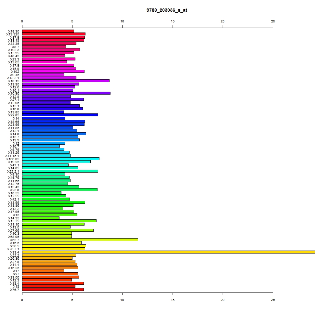Select the longest gold bar for X33.4
The width and height of the screenshot is (325, 325).
pyautogui.click(x=168, y=252)
